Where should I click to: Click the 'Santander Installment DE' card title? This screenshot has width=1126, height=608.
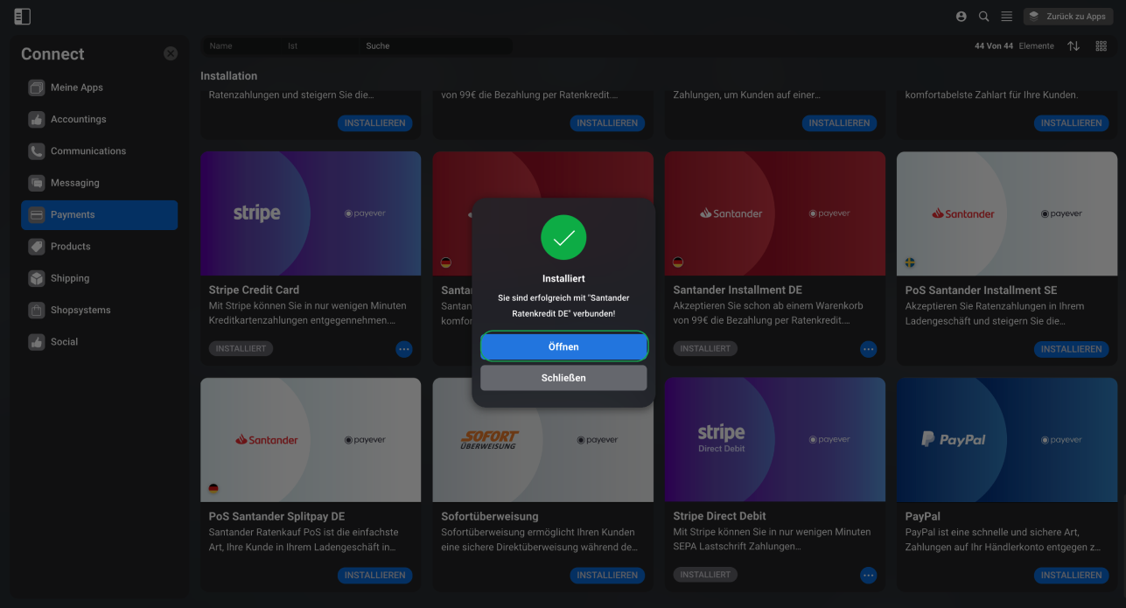pyautogui.click(x=738, y=290)
